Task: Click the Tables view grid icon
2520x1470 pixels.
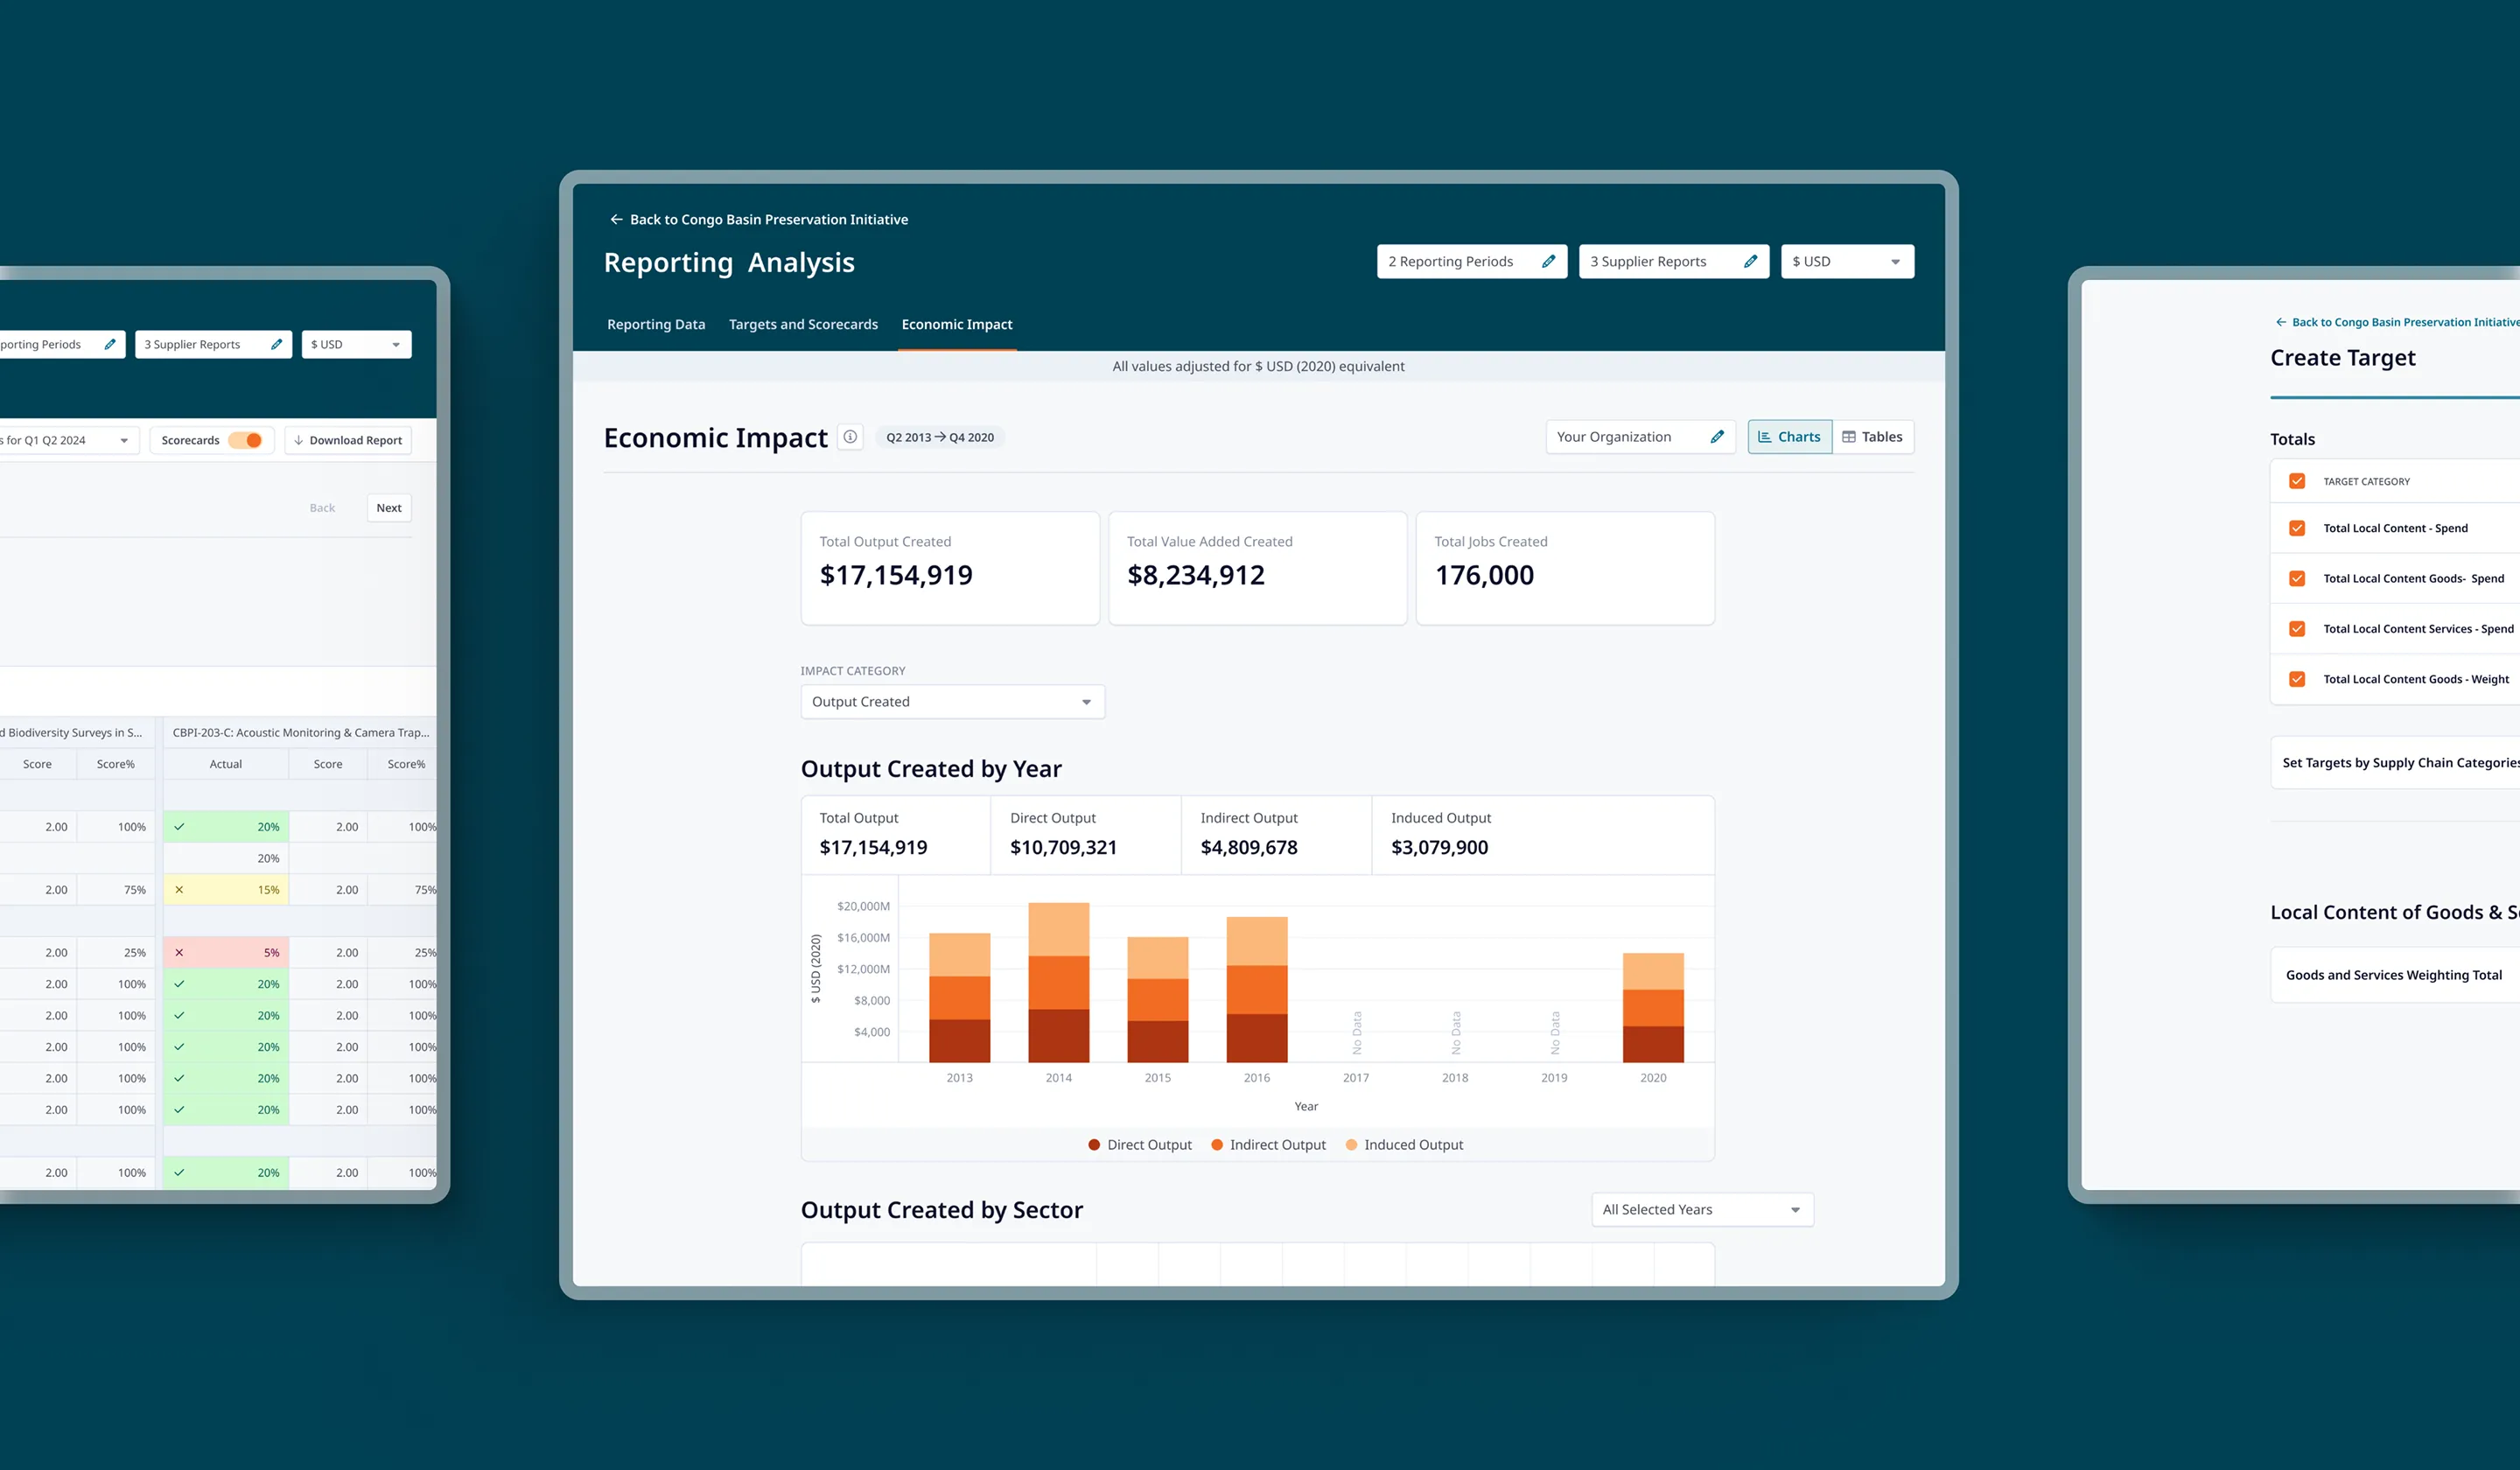Action: (1848, 437)
